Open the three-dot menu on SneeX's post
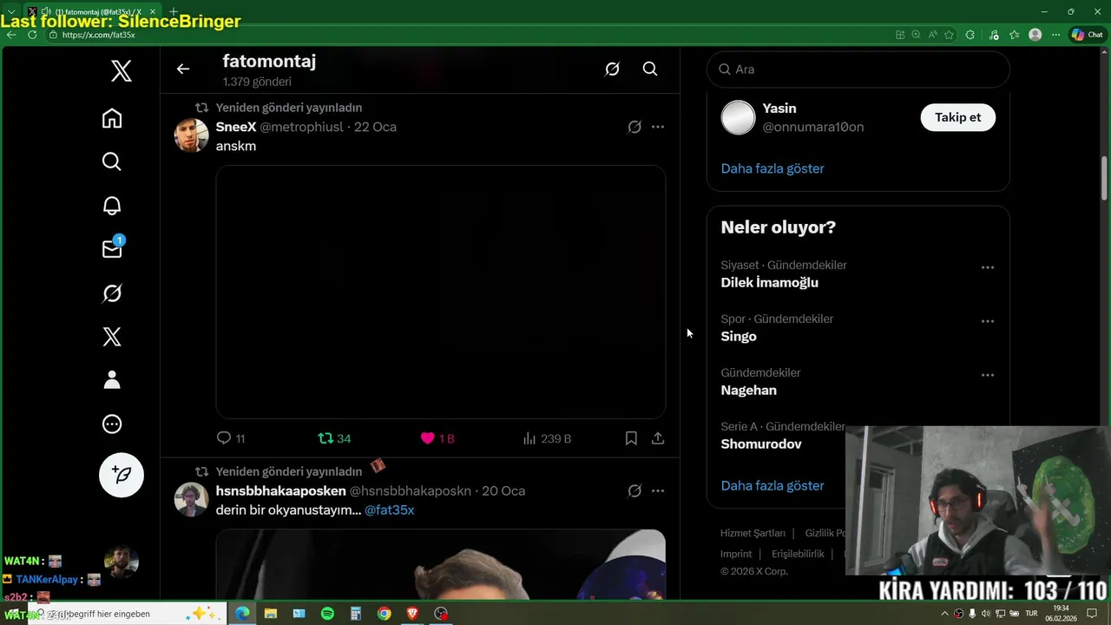The width and height of the screenshot is (1111, 625). [x=658, y=127]
